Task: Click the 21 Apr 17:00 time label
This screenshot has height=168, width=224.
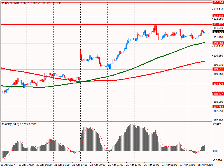Action: tap(80, 165)
